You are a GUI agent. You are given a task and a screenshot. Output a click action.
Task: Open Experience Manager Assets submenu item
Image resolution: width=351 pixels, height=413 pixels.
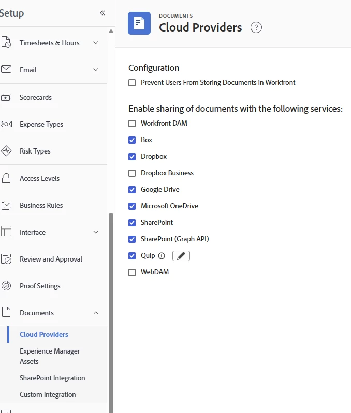tap(50, 356)
